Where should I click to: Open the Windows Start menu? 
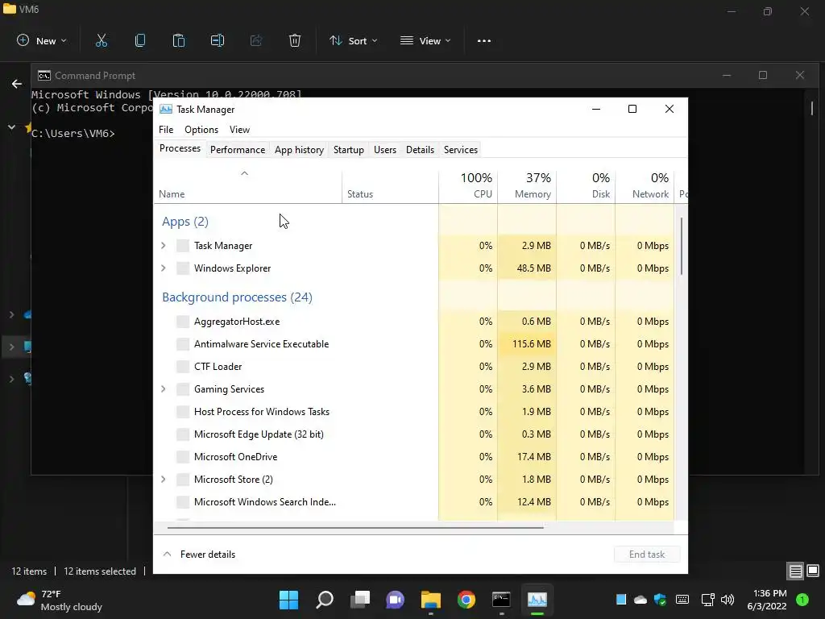288,600
